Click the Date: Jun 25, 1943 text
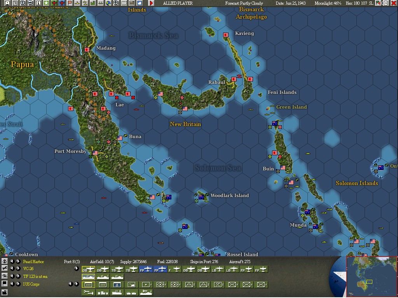Image resolution: width=398 pixels, height=298 pixels. [291, 3]
